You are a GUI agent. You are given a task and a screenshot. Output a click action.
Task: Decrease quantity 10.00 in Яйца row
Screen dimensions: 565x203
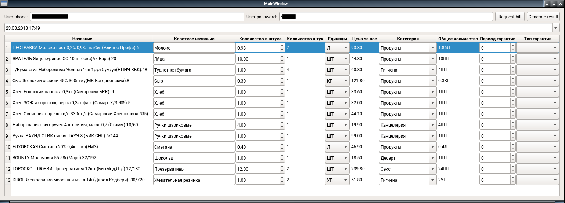tap(282, 61)
